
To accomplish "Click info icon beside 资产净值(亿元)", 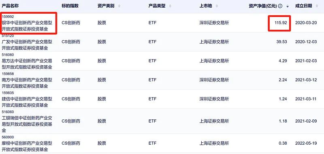I will [x=280, y=6].
